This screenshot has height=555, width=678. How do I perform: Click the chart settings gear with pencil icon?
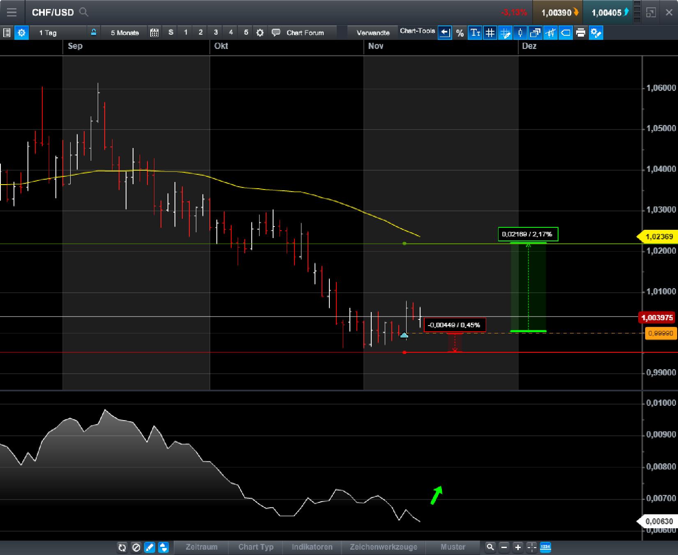[595, 33]
